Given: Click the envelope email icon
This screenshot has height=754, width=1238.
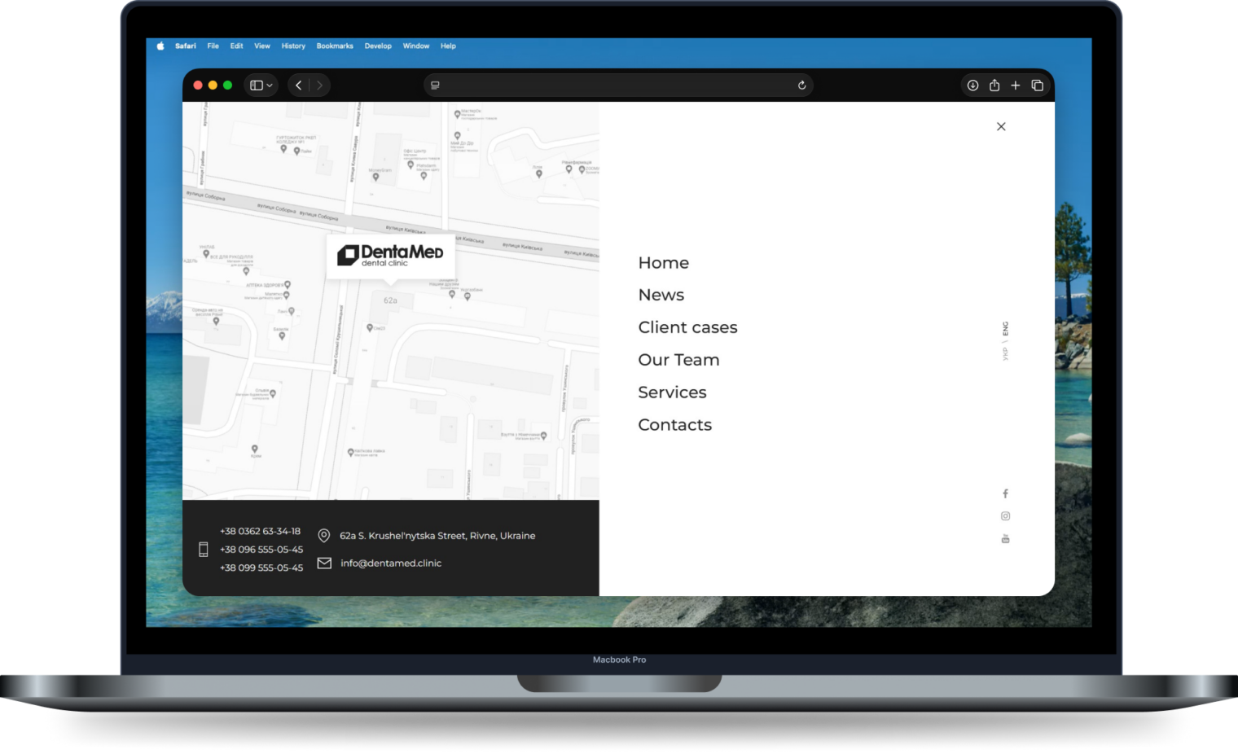Looking at the screenshot, I should pyautogui.click(x=324, y=563).
